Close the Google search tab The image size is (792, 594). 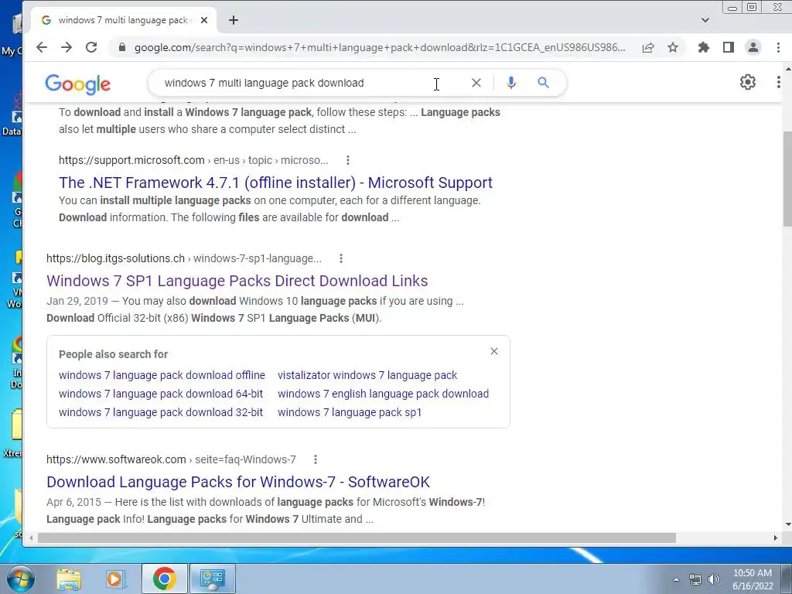tap(204, 20)
